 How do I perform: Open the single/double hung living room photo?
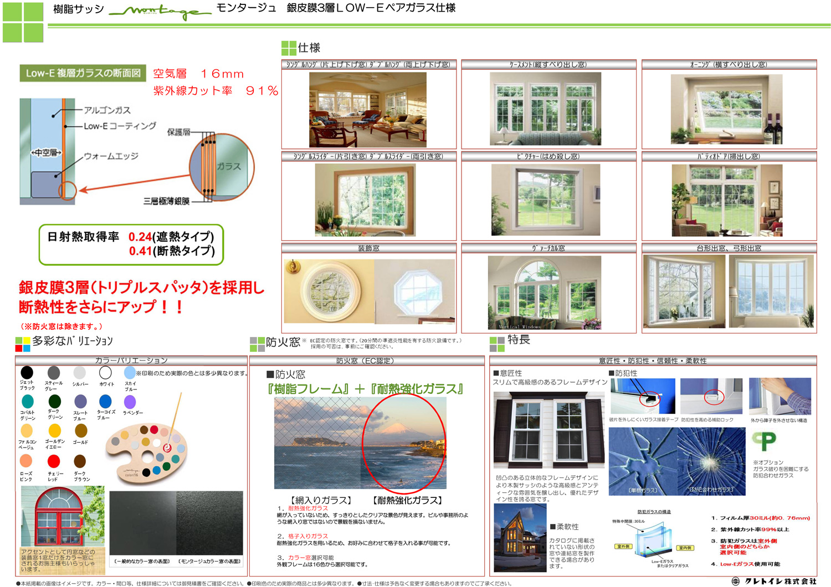point(368,110)
